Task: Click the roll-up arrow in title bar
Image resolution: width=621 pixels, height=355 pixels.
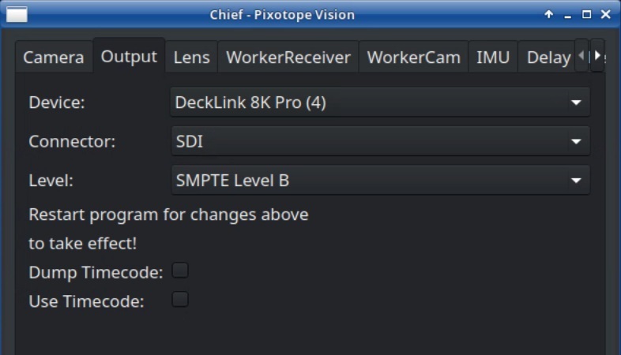Action: click(x=548, y=14)
